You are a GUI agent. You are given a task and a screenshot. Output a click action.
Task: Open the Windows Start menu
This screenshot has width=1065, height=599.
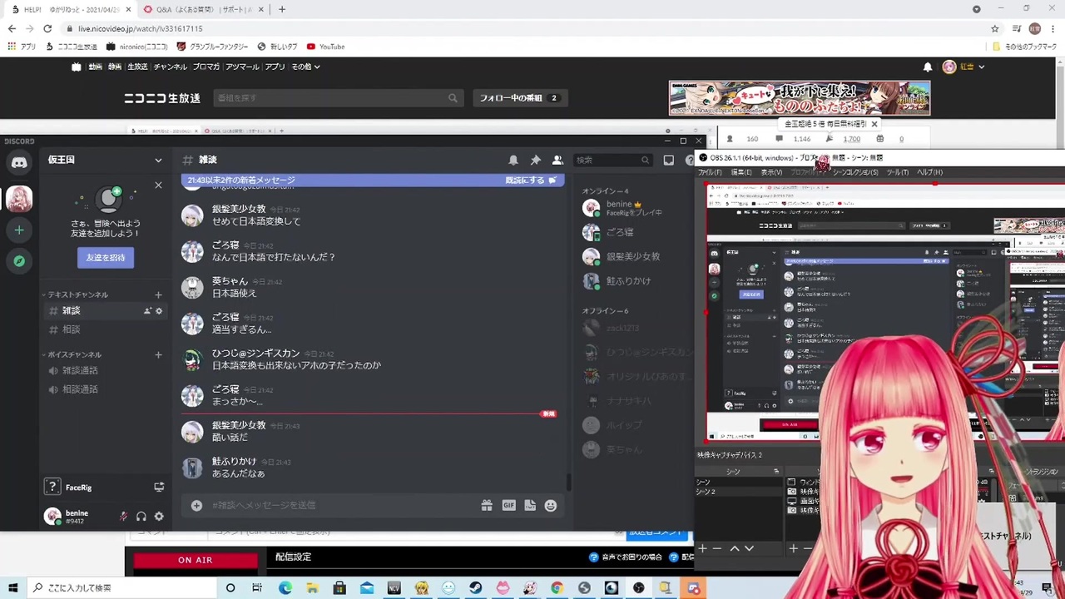(12, 588)
